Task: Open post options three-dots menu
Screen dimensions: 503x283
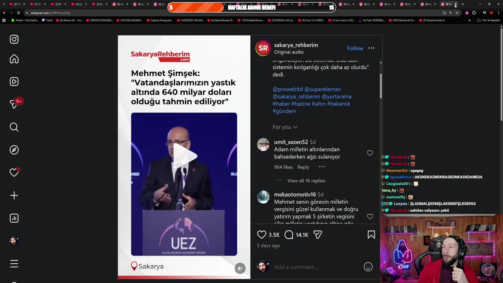Action: click(371, 48)
